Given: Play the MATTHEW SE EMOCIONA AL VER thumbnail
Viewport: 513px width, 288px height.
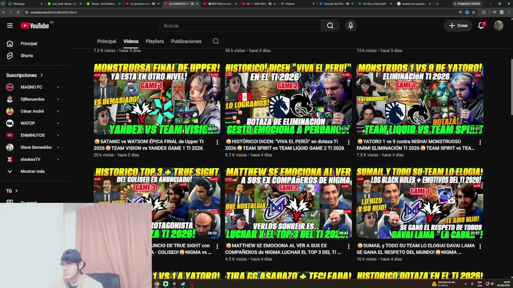Looking at the screenshot, I should (289, 203).
